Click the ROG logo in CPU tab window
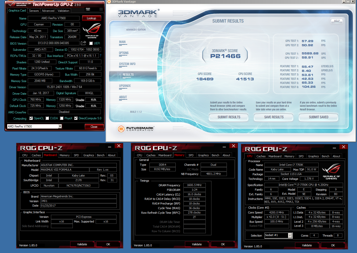Image resolution: width=357 pixels, height=253 pixels. 331,171
